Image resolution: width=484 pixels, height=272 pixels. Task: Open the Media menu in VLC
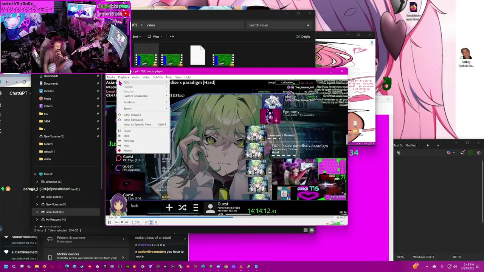coord(111,77)
